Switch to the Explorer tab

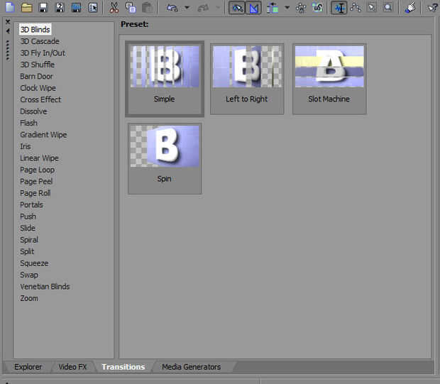pyautogui.click(x=28, y=367)
